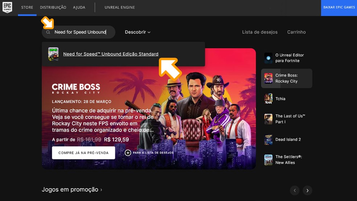
Task: Click the next arrow in Jogos em promoção
Action: tap(307, 190)
